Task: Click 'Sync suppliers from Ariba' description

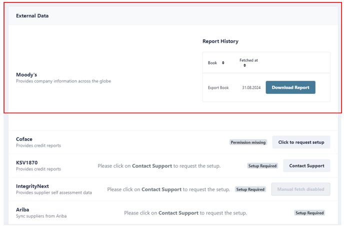Action: pyautogui.click(x=41, y=216)
